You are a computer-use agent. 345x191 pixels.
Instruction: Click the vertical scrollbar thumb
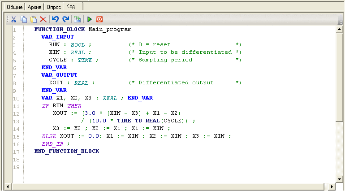(339, 77)
